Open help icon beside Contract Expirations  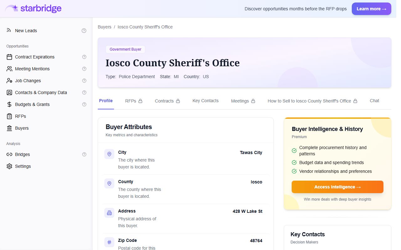coord(84,57)
